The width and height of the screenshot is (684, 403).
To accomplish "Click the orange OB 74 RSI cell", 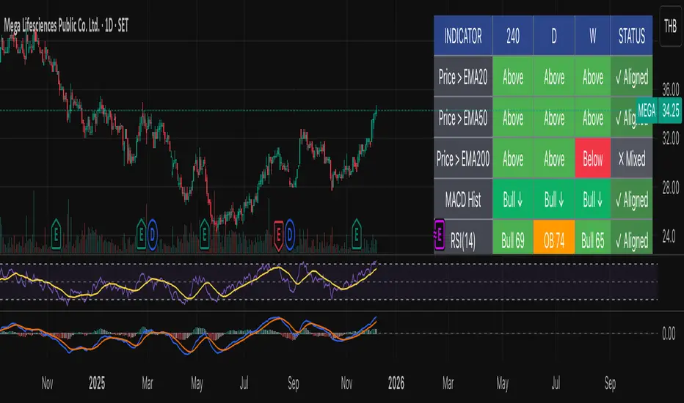I will [x=553, y=240].
